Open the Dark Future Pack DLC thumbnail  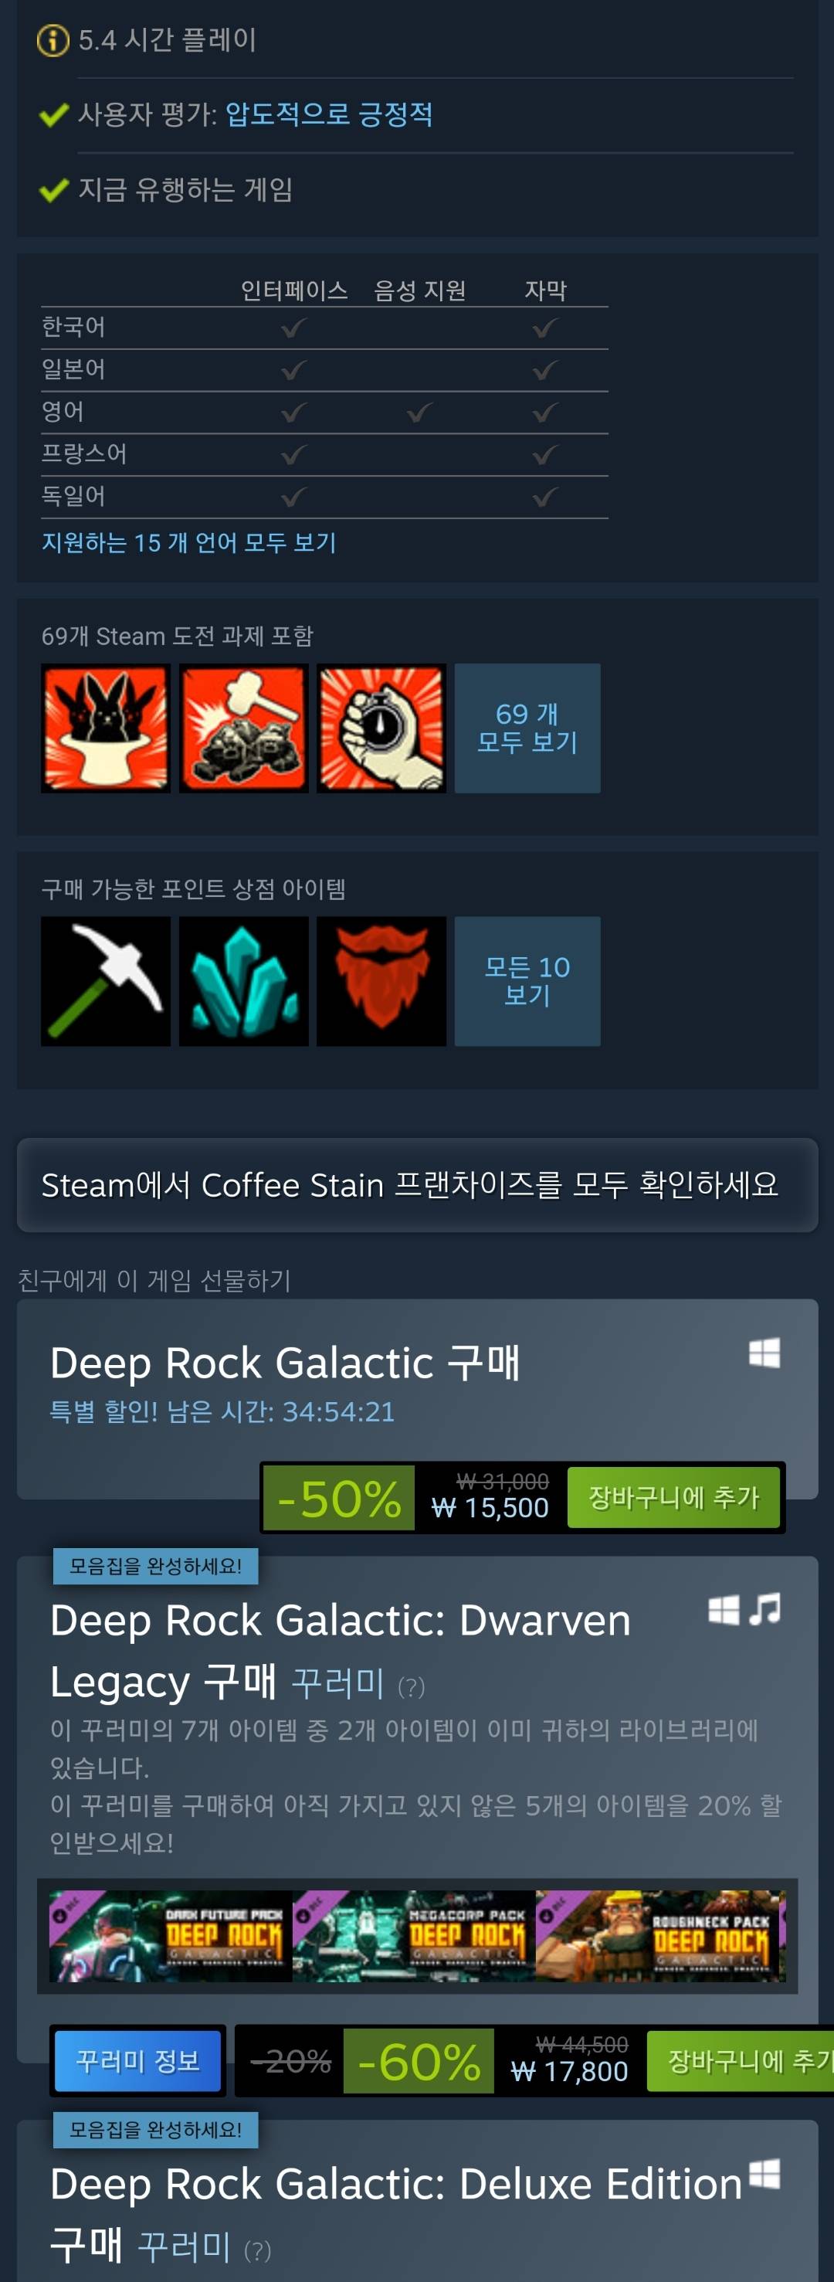(x=170, y=1936)
